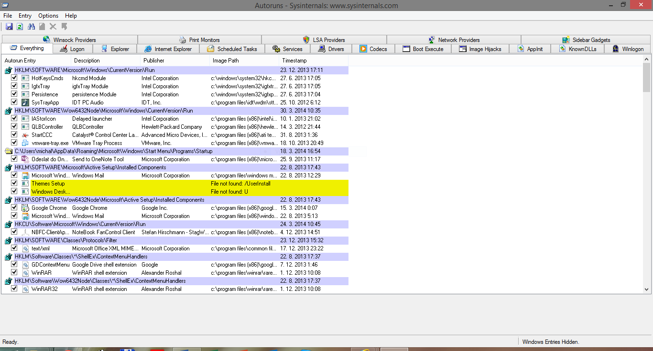Open the Options menu
This screenshot has height=351, width=653.
tap(48, 16)
